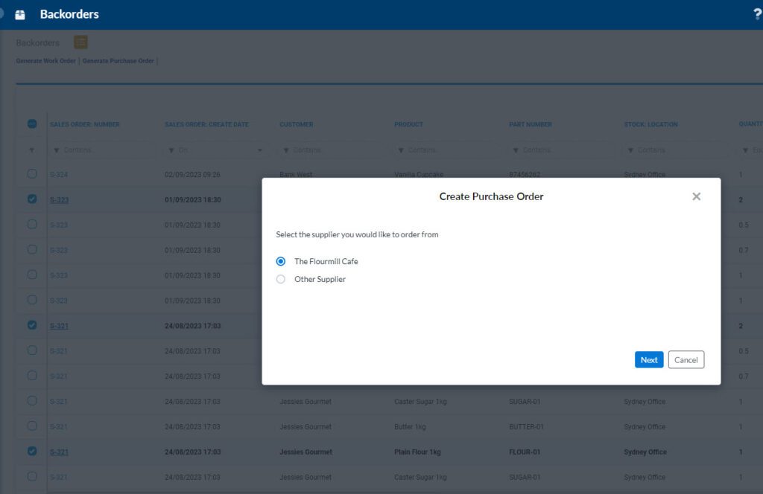Open the bold S-323 sales order link

coord(59,199)
